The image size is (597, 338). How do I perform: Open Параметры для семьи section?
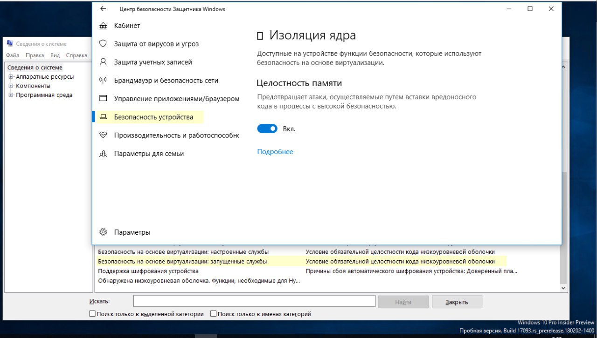[149, 154]
